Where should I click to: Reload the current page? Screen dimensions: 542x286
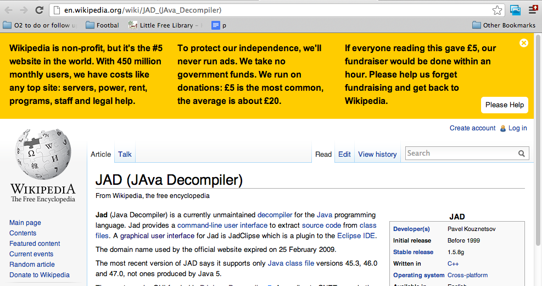tap(39, 10)
